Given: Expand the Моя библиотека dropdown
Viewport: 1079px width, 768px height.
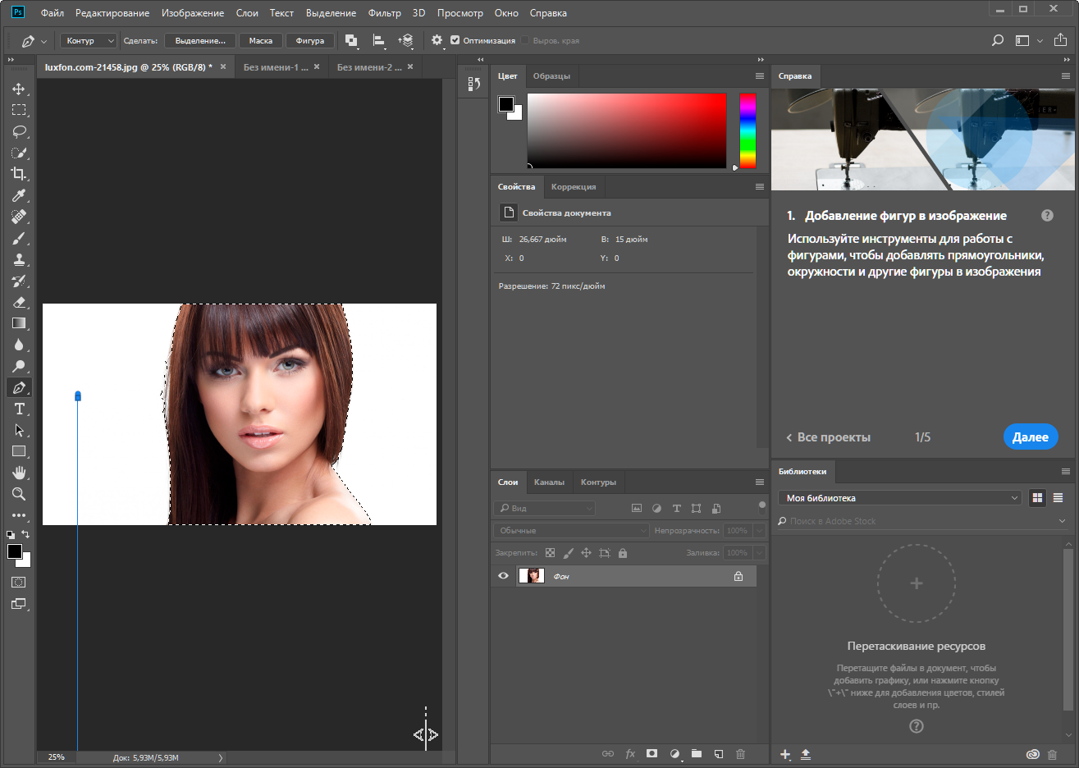Looking at the screenshot, I should 899,498.
